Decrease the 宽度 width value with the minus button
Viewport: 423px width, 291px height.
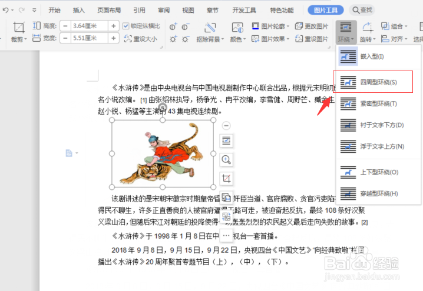[x=65, y=38]
